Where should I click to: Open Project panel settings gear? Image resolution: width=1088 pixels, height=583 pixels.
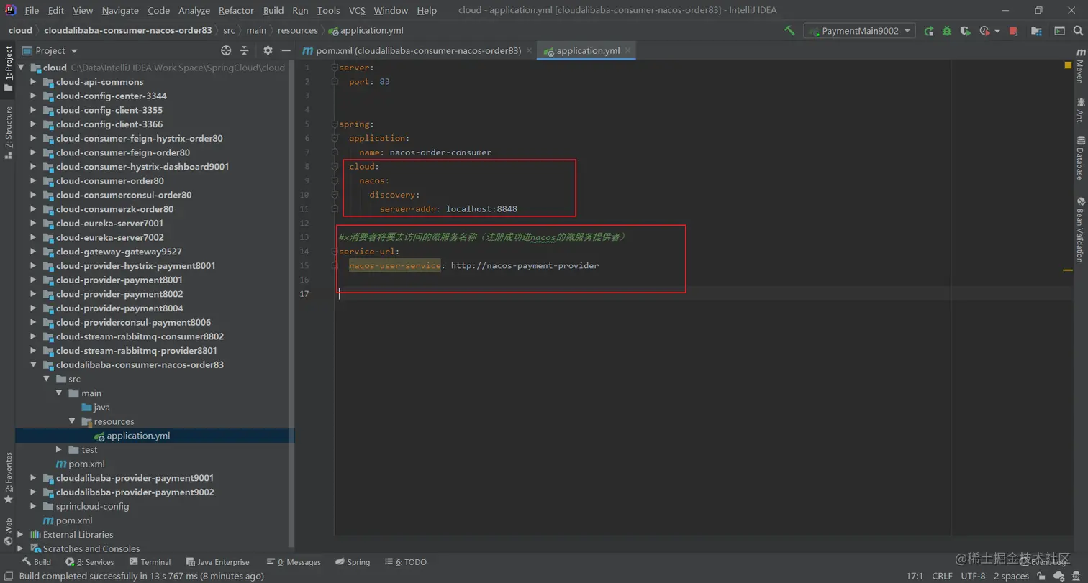tap(268, 50)
